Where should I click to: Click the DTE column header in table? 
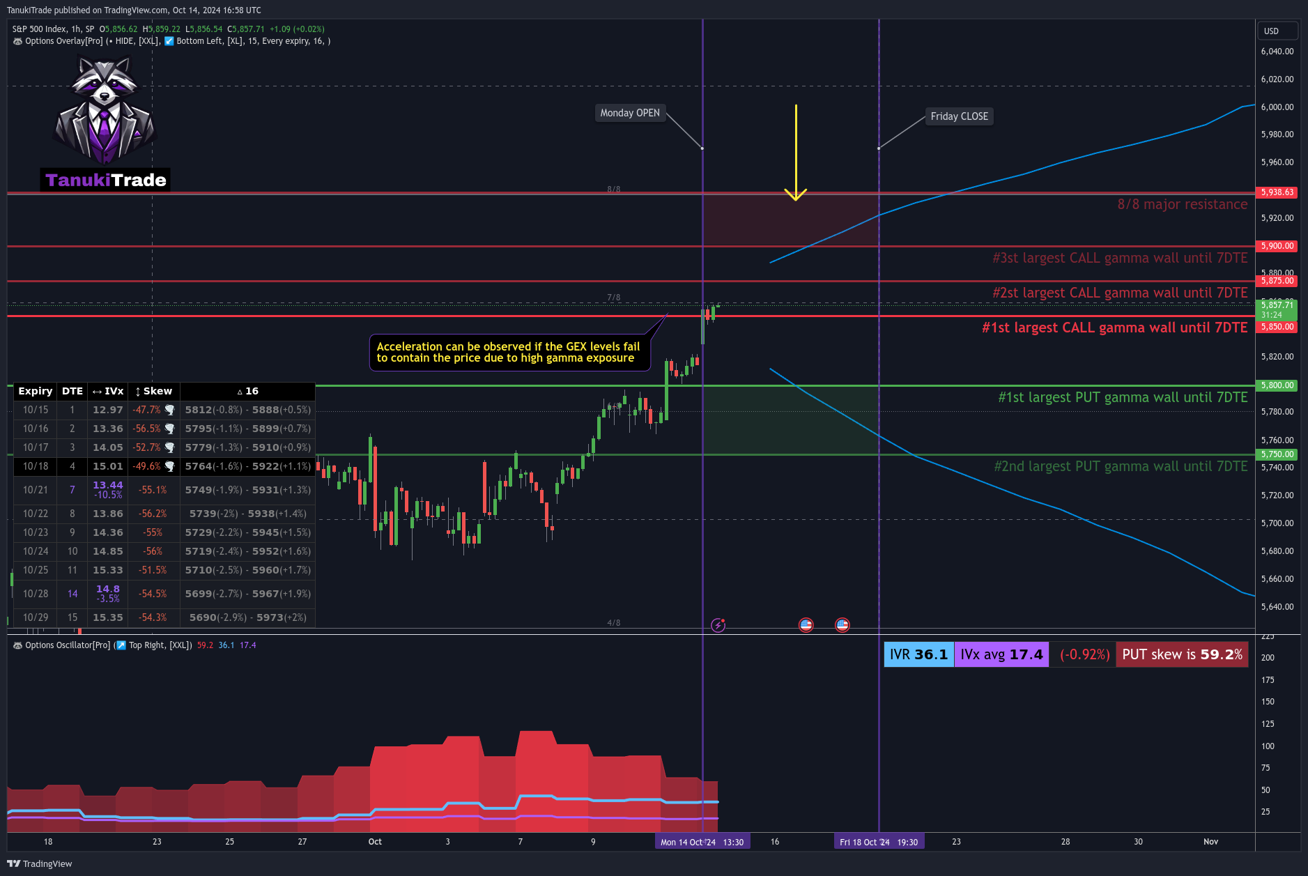click(x=72, y=392)
